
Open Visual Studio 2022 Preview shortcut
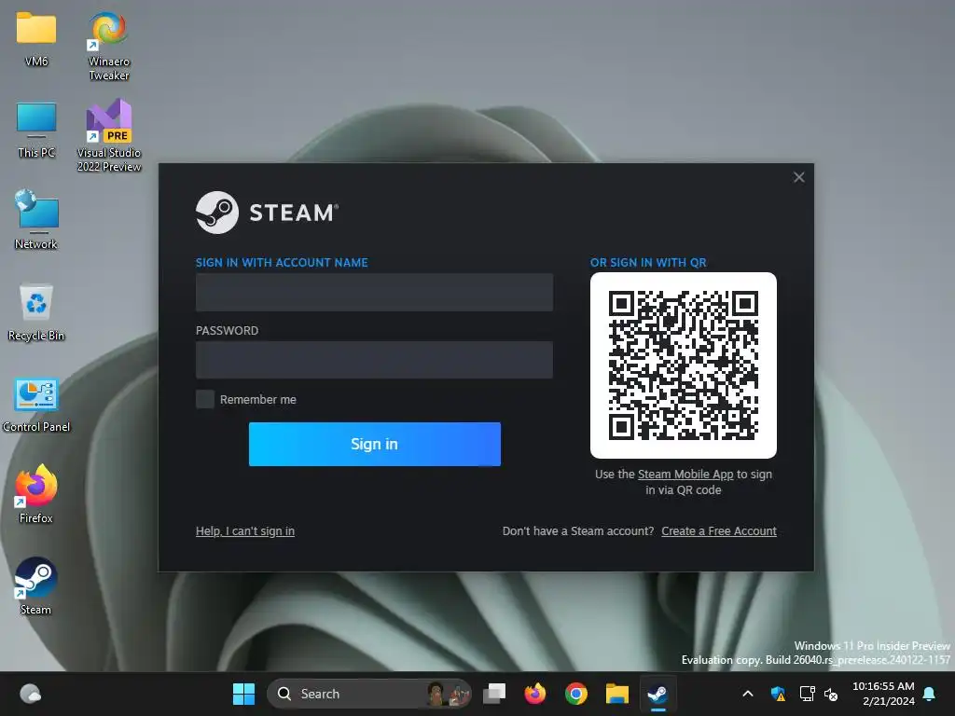[x=109, y=135]
